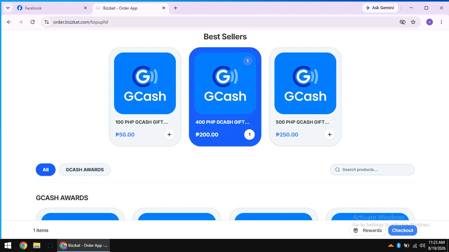Click the "GCASH AWARDS" section heading
This screenshot has height=252, width=449.
[62, 198]
